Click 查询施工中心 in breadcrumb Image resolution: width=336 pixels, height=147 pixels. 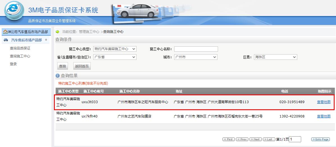[x=113, y=32]
